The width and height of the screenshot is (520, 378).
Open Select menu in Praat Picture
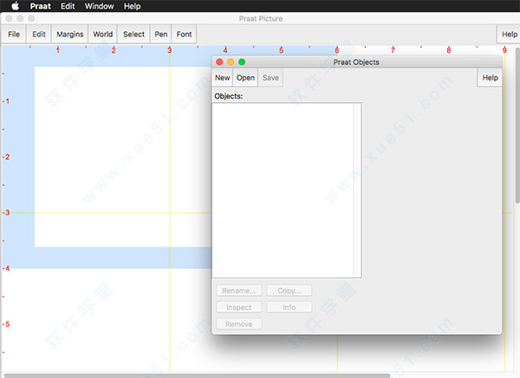(x=133, y=34)
